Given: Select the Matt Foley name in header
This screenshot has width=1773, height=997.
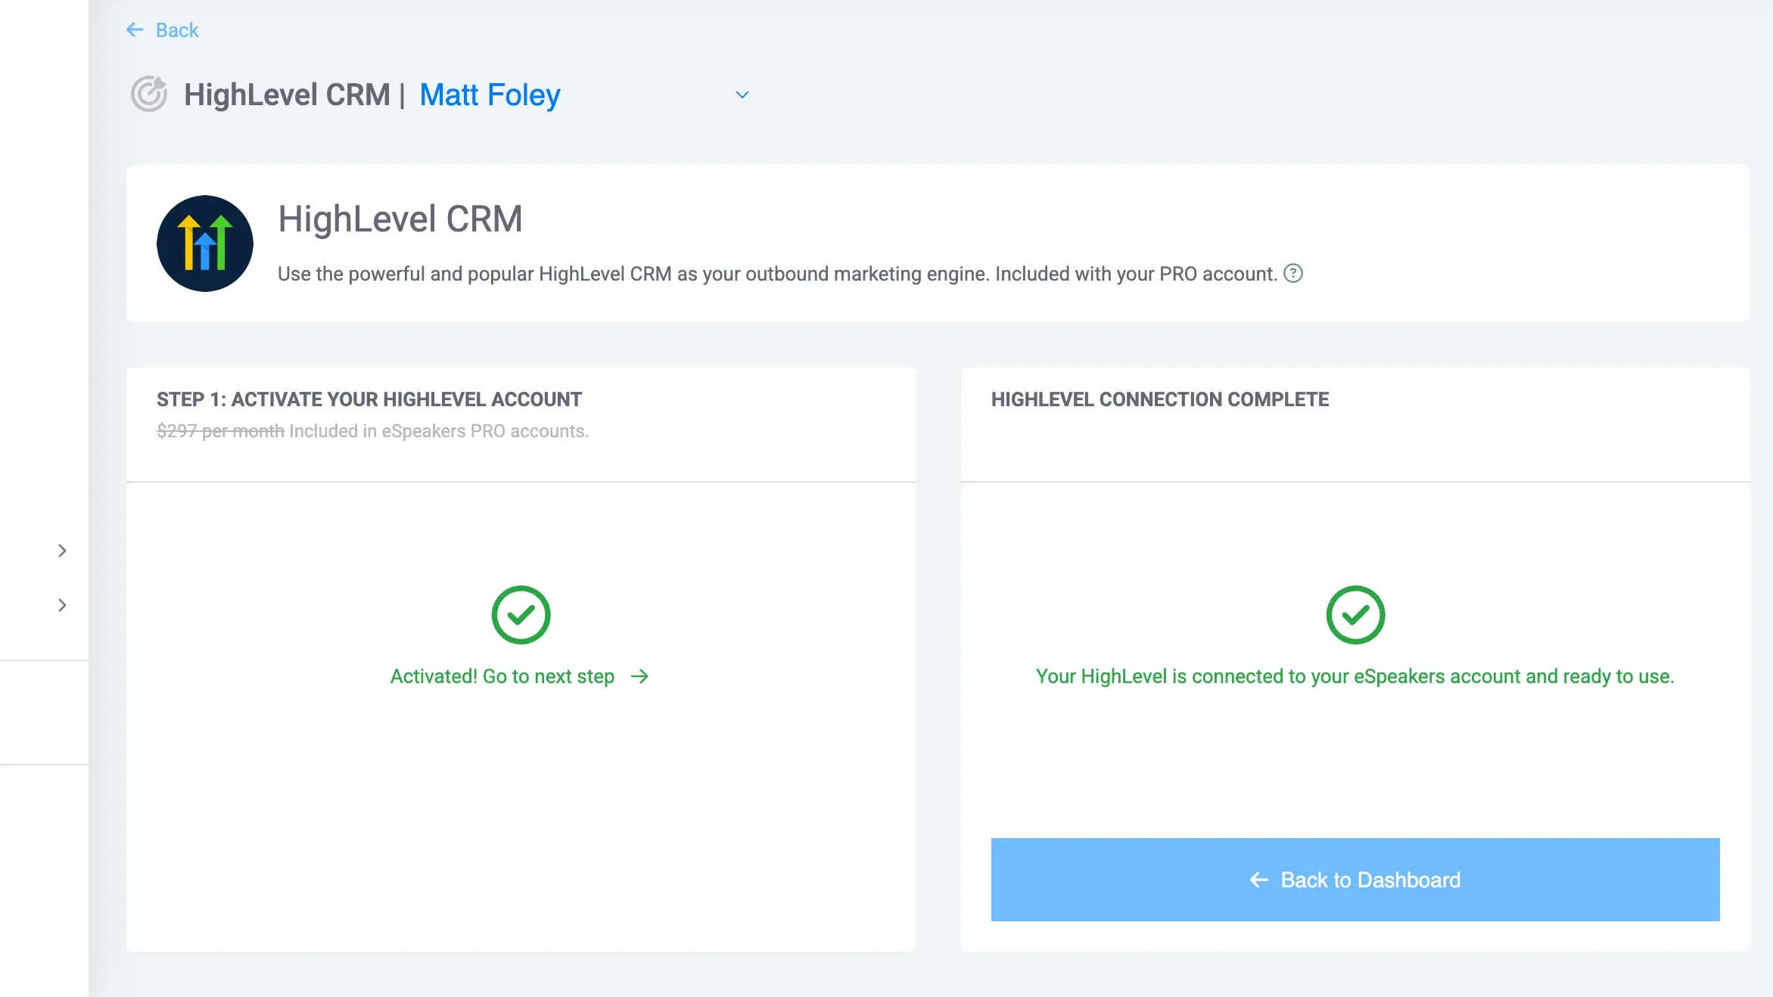Looking at the screenshot, I should (x=490, y=95).
